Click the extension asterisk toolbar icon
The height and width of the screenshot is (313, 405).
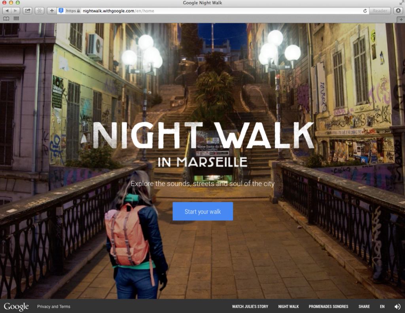[x=40, y=11]
